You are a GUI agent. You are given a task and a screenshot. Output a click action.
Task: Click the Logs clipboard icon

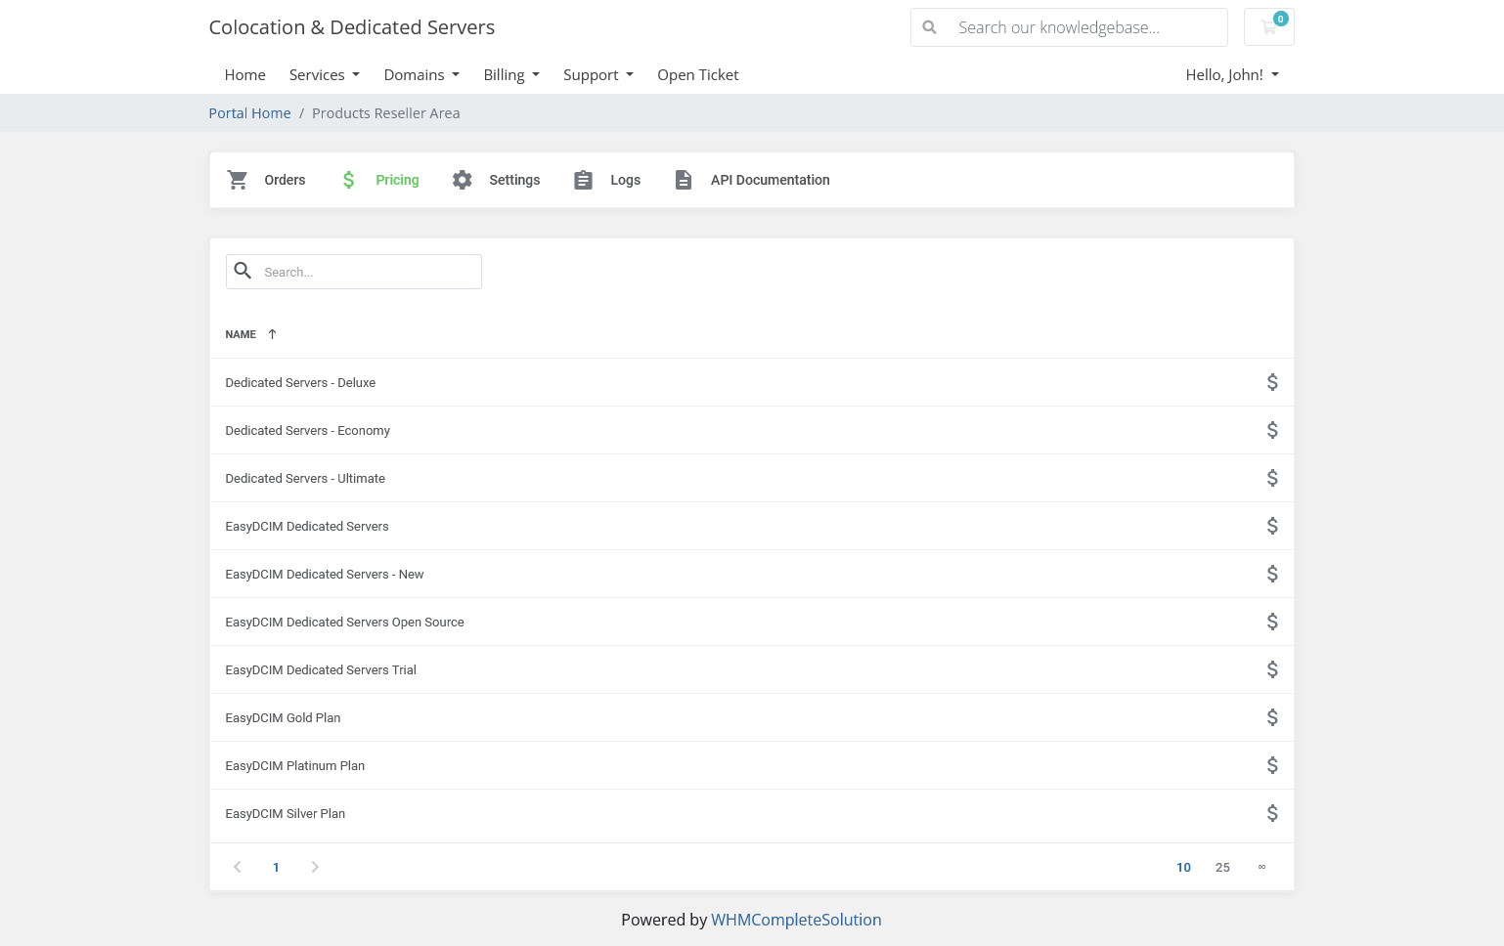click(583, 180)
